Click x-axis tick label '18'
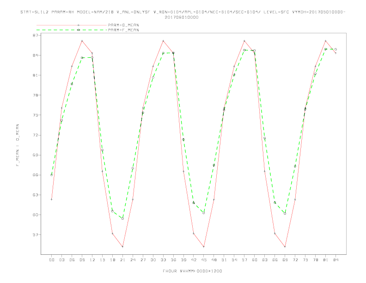This screenshot has width=366, height=283. tap(112, 260)
